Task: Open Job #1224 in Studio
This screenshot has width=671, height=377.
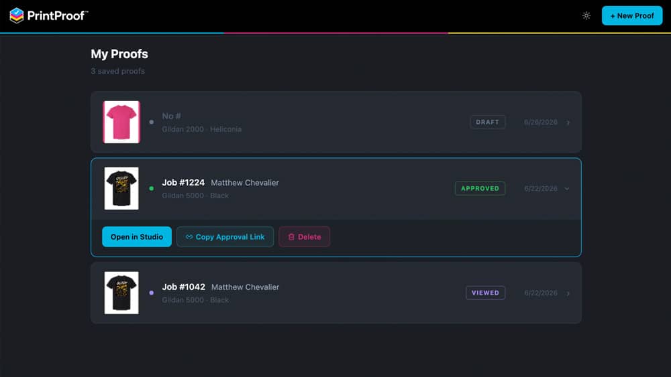Action: 137,236
